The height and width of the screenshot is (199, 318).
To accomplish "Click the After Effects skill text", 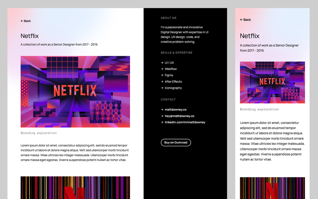I will 173,82.
